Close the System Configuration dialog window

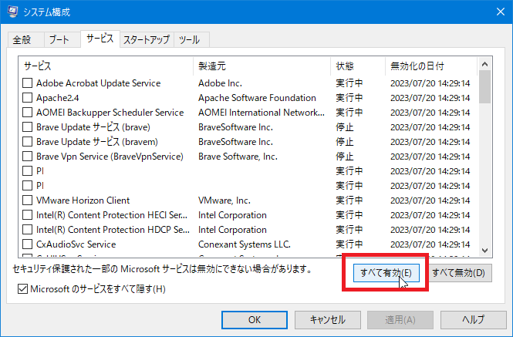[494, 12]
